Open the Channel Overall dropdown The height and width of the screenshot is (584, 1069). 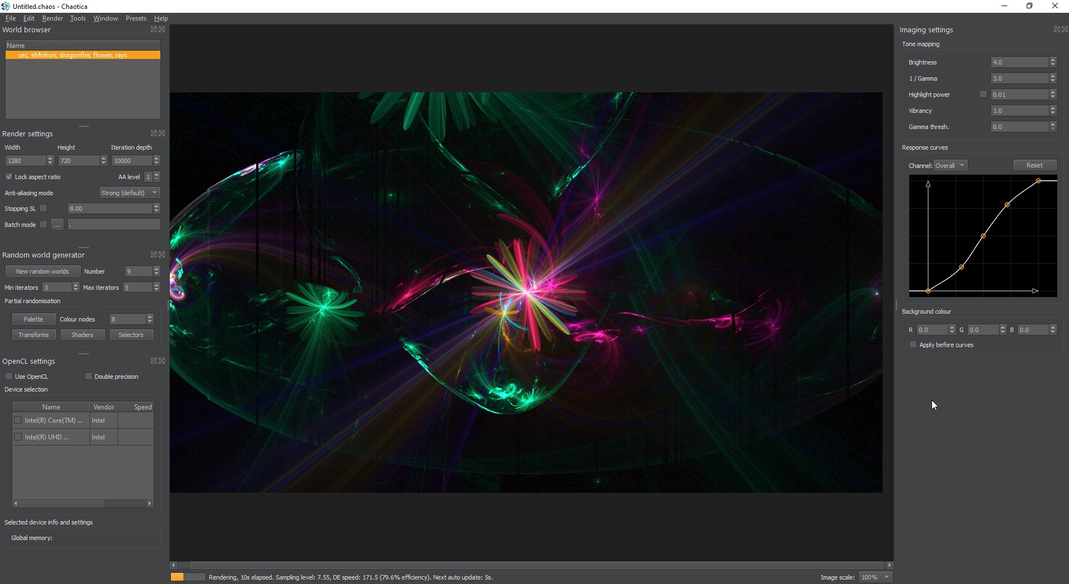[950, 166]
